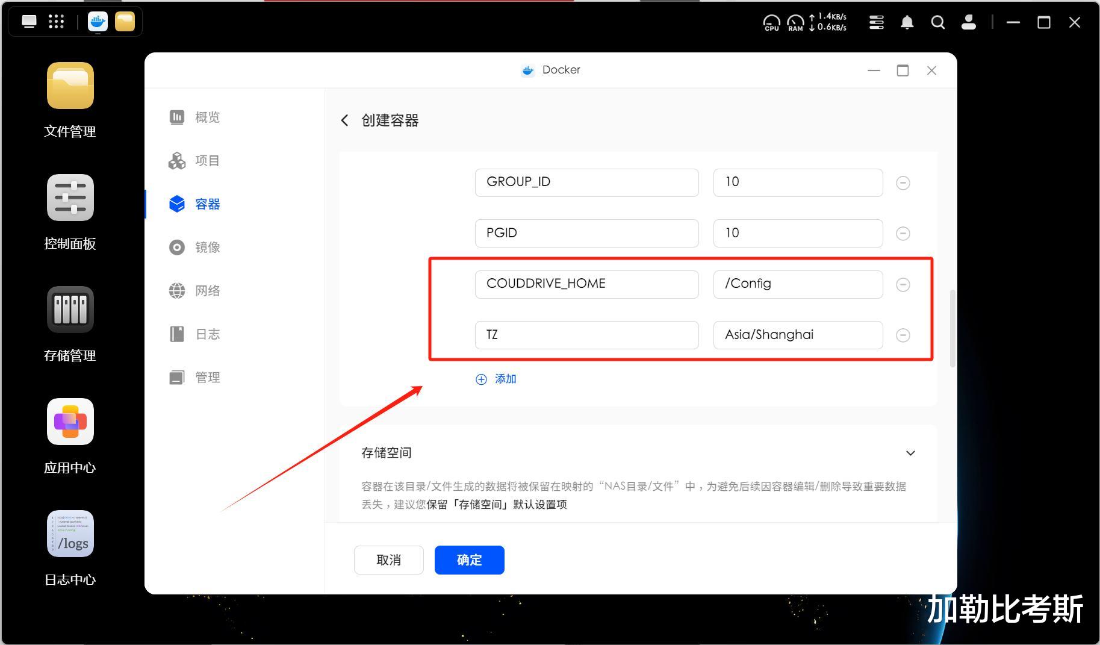Close the Docker window
Image resolution: width=1100 pixels, height=645 pixels.
(x=931, y=70)
